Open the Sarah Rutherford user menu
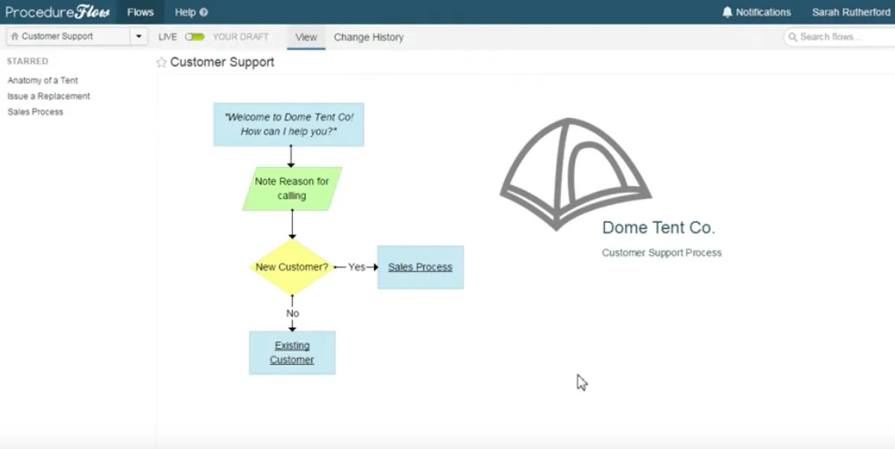The height and width of the screenshot is (449, 895). point(851,12)
